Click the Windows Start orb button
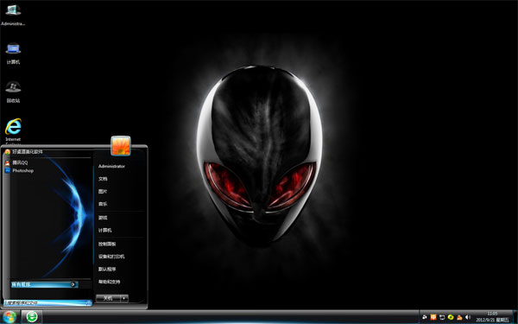518x324 pixels. 9,317
